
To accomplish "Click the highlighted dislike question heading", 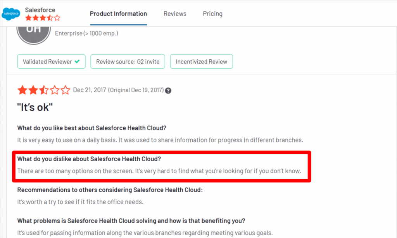I will (x=90, y=159).
